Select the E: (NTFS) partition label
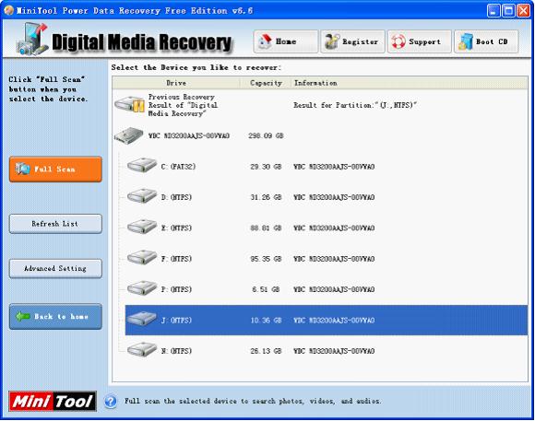This screenshot has height=421, width=535. [176, 228]
